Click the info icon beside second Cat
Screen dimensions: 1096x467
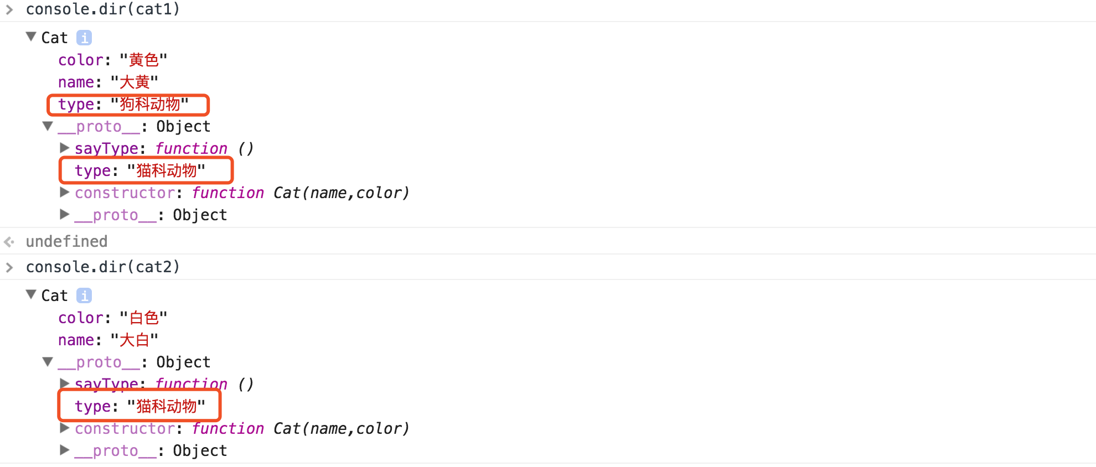click(84, 296)
